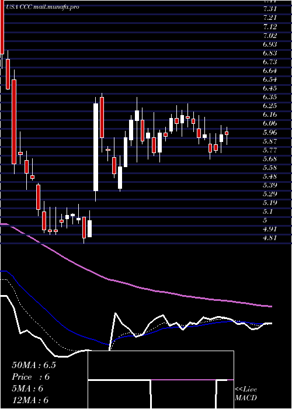The image size is (292, 409).
Task: Click the 5.68 price axis label
Action: [270, 159]
